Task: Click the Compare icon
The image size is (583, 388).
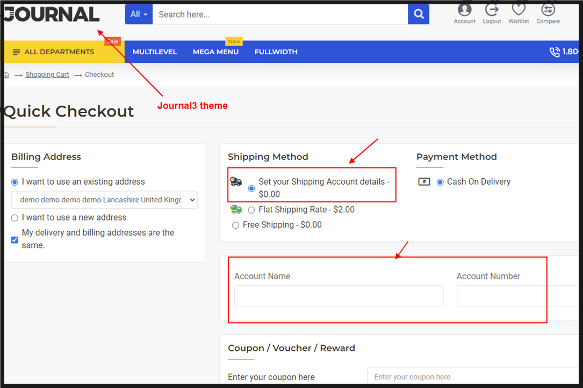Action: 548,10
